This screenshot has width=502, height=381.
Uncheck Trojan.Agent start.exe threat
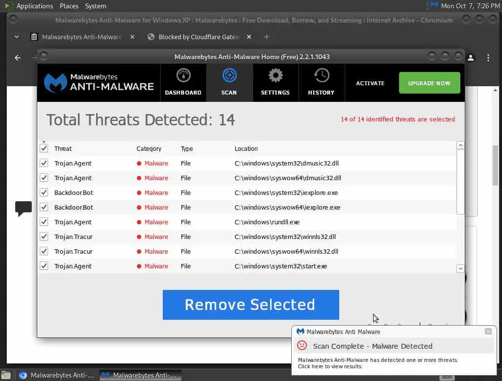[44, 266]
